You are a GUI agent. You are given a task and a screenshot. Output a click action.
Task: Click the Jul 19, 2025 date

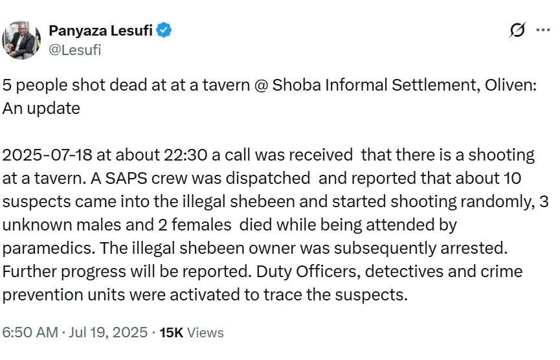tap(108, 333)
